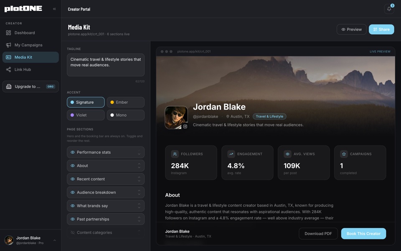Click the Creator Portal title

[79, 9]
